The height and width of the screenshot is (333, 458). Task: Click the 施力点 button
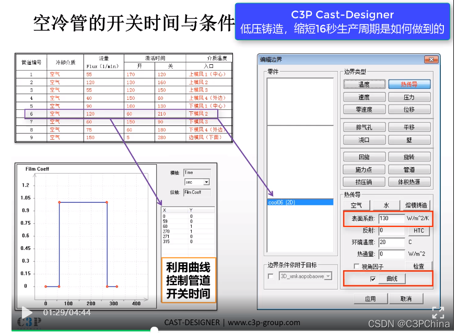coord(364,169)
